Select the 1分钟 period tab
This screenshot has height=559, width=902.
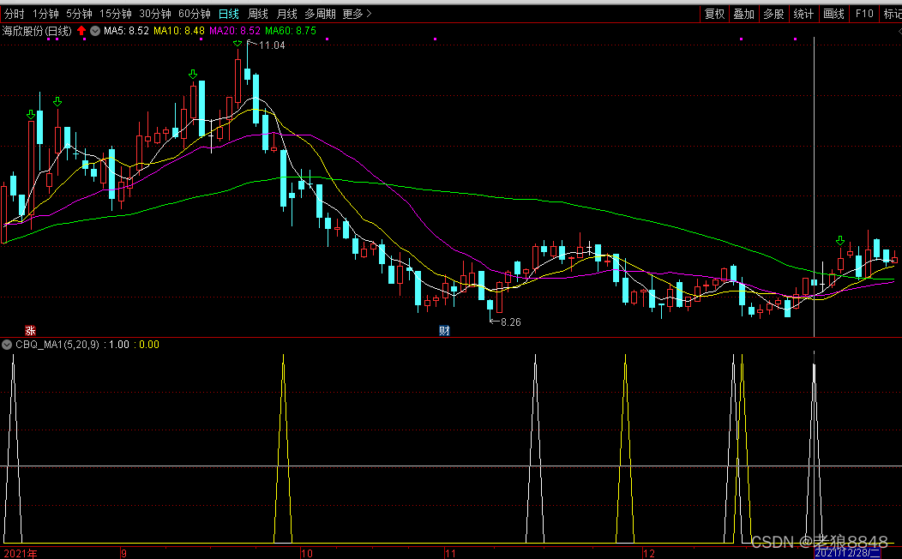(45, 14)
